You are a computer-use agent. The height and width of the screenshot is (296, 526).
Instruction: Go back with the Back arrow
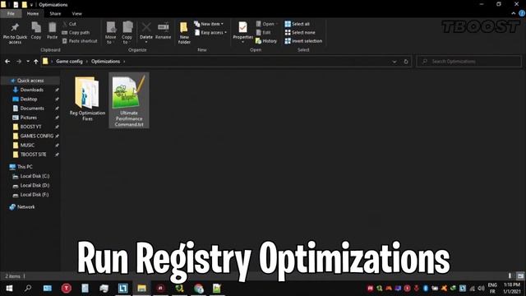tap(7, 62)
